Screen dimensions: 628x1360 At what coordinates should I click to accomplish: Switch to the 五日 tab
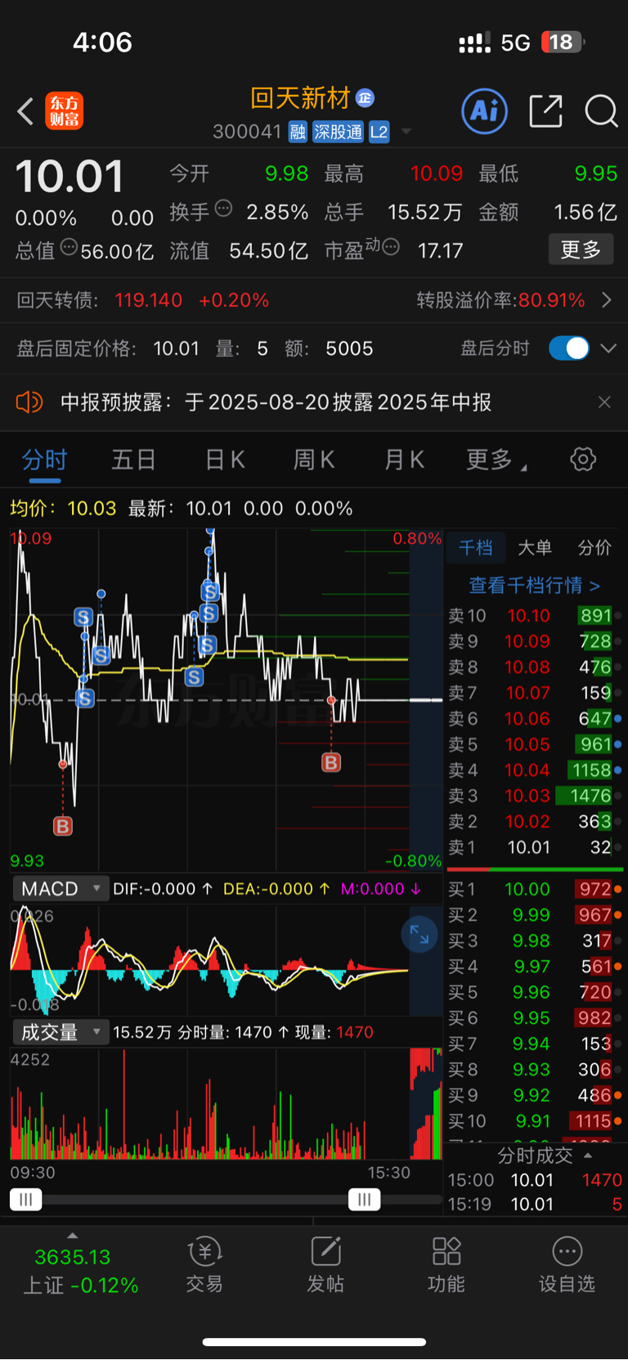pyautogui.click(x=133, y=460)
